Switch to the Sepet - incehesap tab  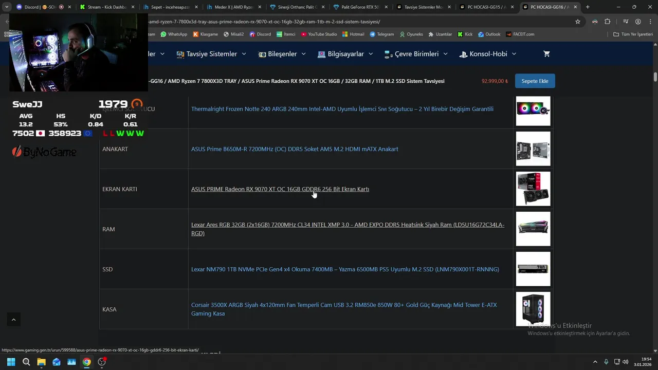point(170,7)
